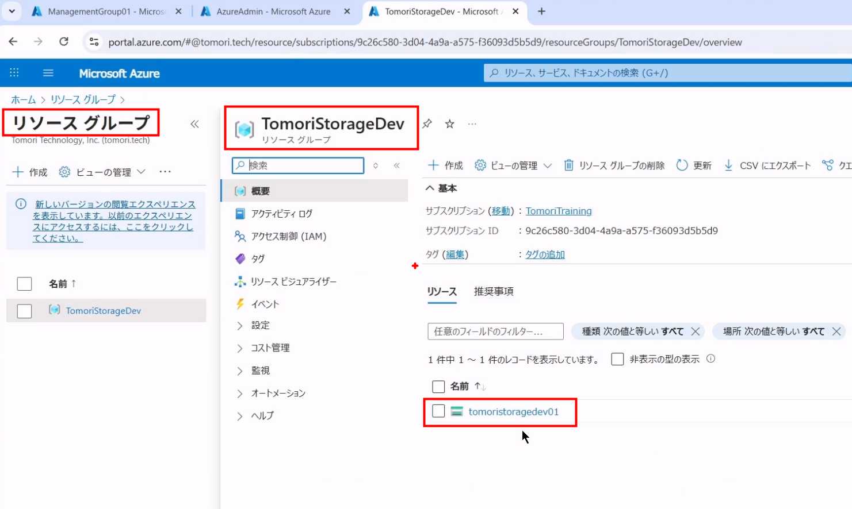Click the refresh (更新) icon in toolbar
Image resolution: width=852 pixels, height=509 pixels.
point(682,165)
